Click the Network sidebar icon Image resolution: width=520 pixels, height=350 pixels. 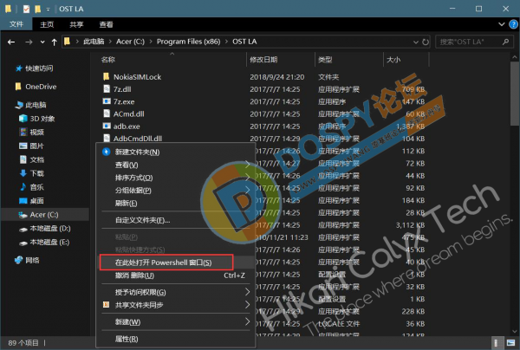tap(19, 260)
